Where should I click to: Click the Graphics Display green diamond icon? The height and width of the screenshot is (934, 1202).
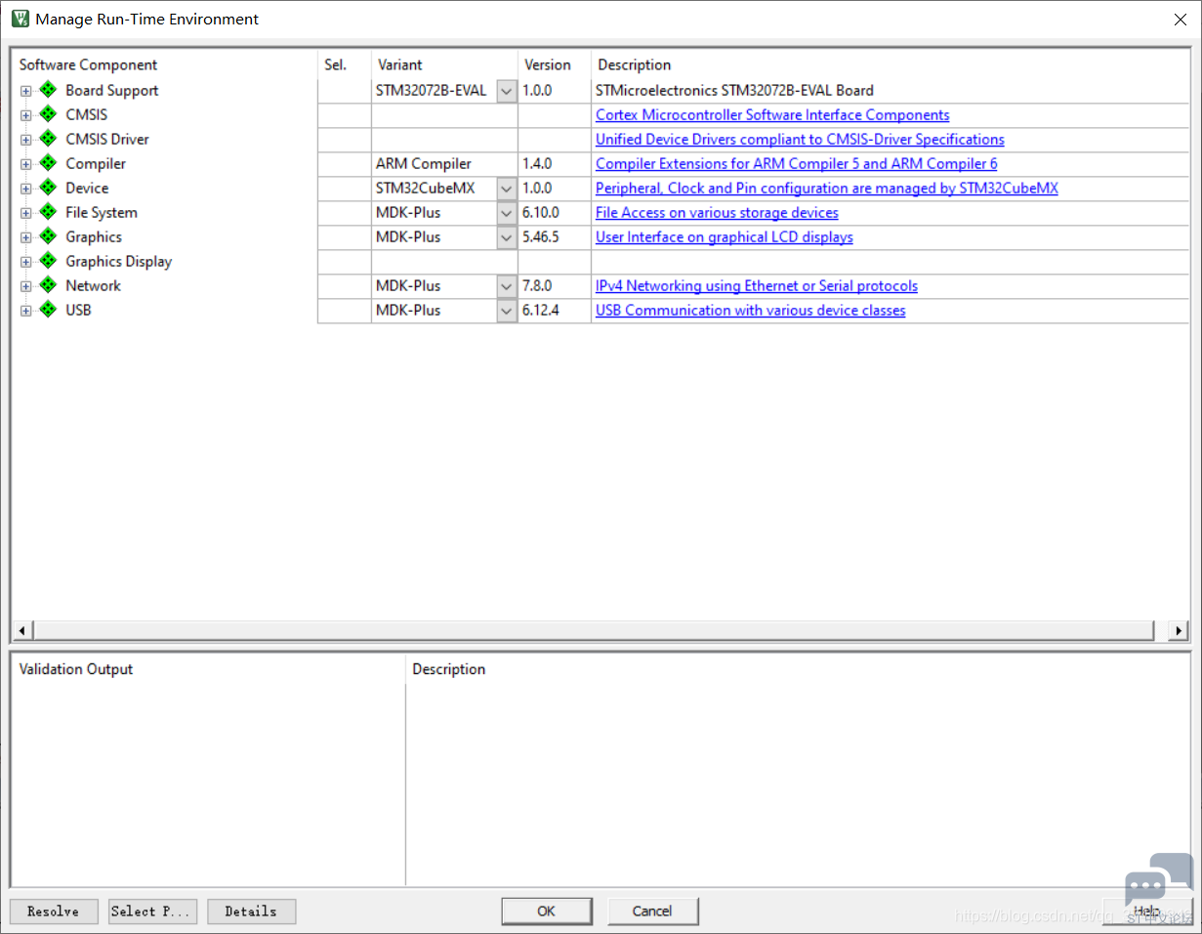(x=48, y=261)
